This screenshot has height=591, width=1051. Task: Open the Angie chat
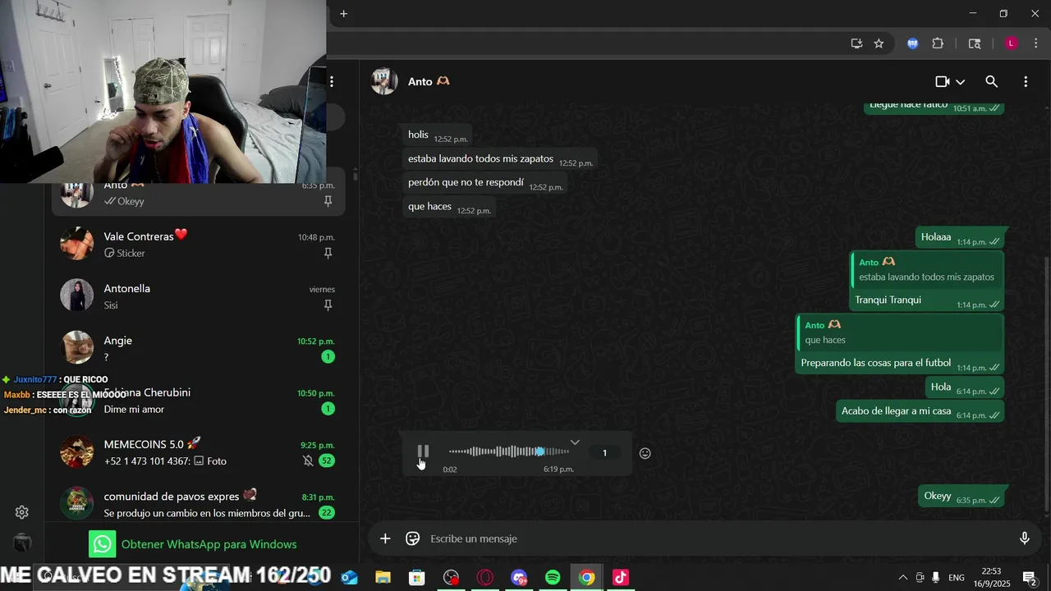click(x=198, y=348)
